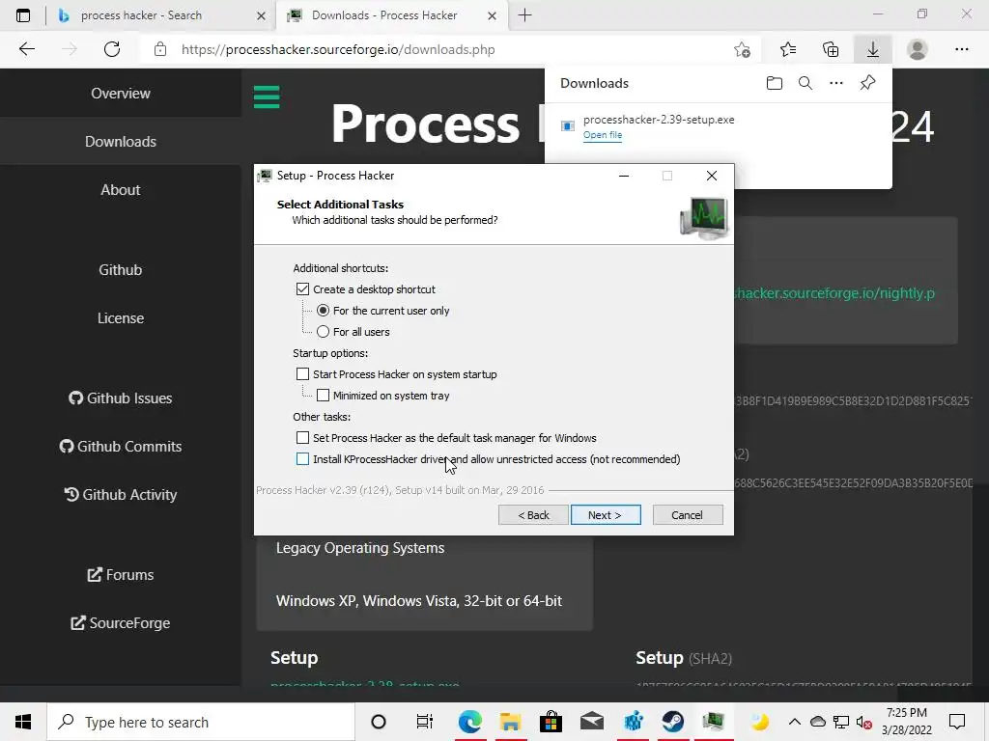Click the taskbar search box
Screen dimensions: 989x741
click(201, 722)
